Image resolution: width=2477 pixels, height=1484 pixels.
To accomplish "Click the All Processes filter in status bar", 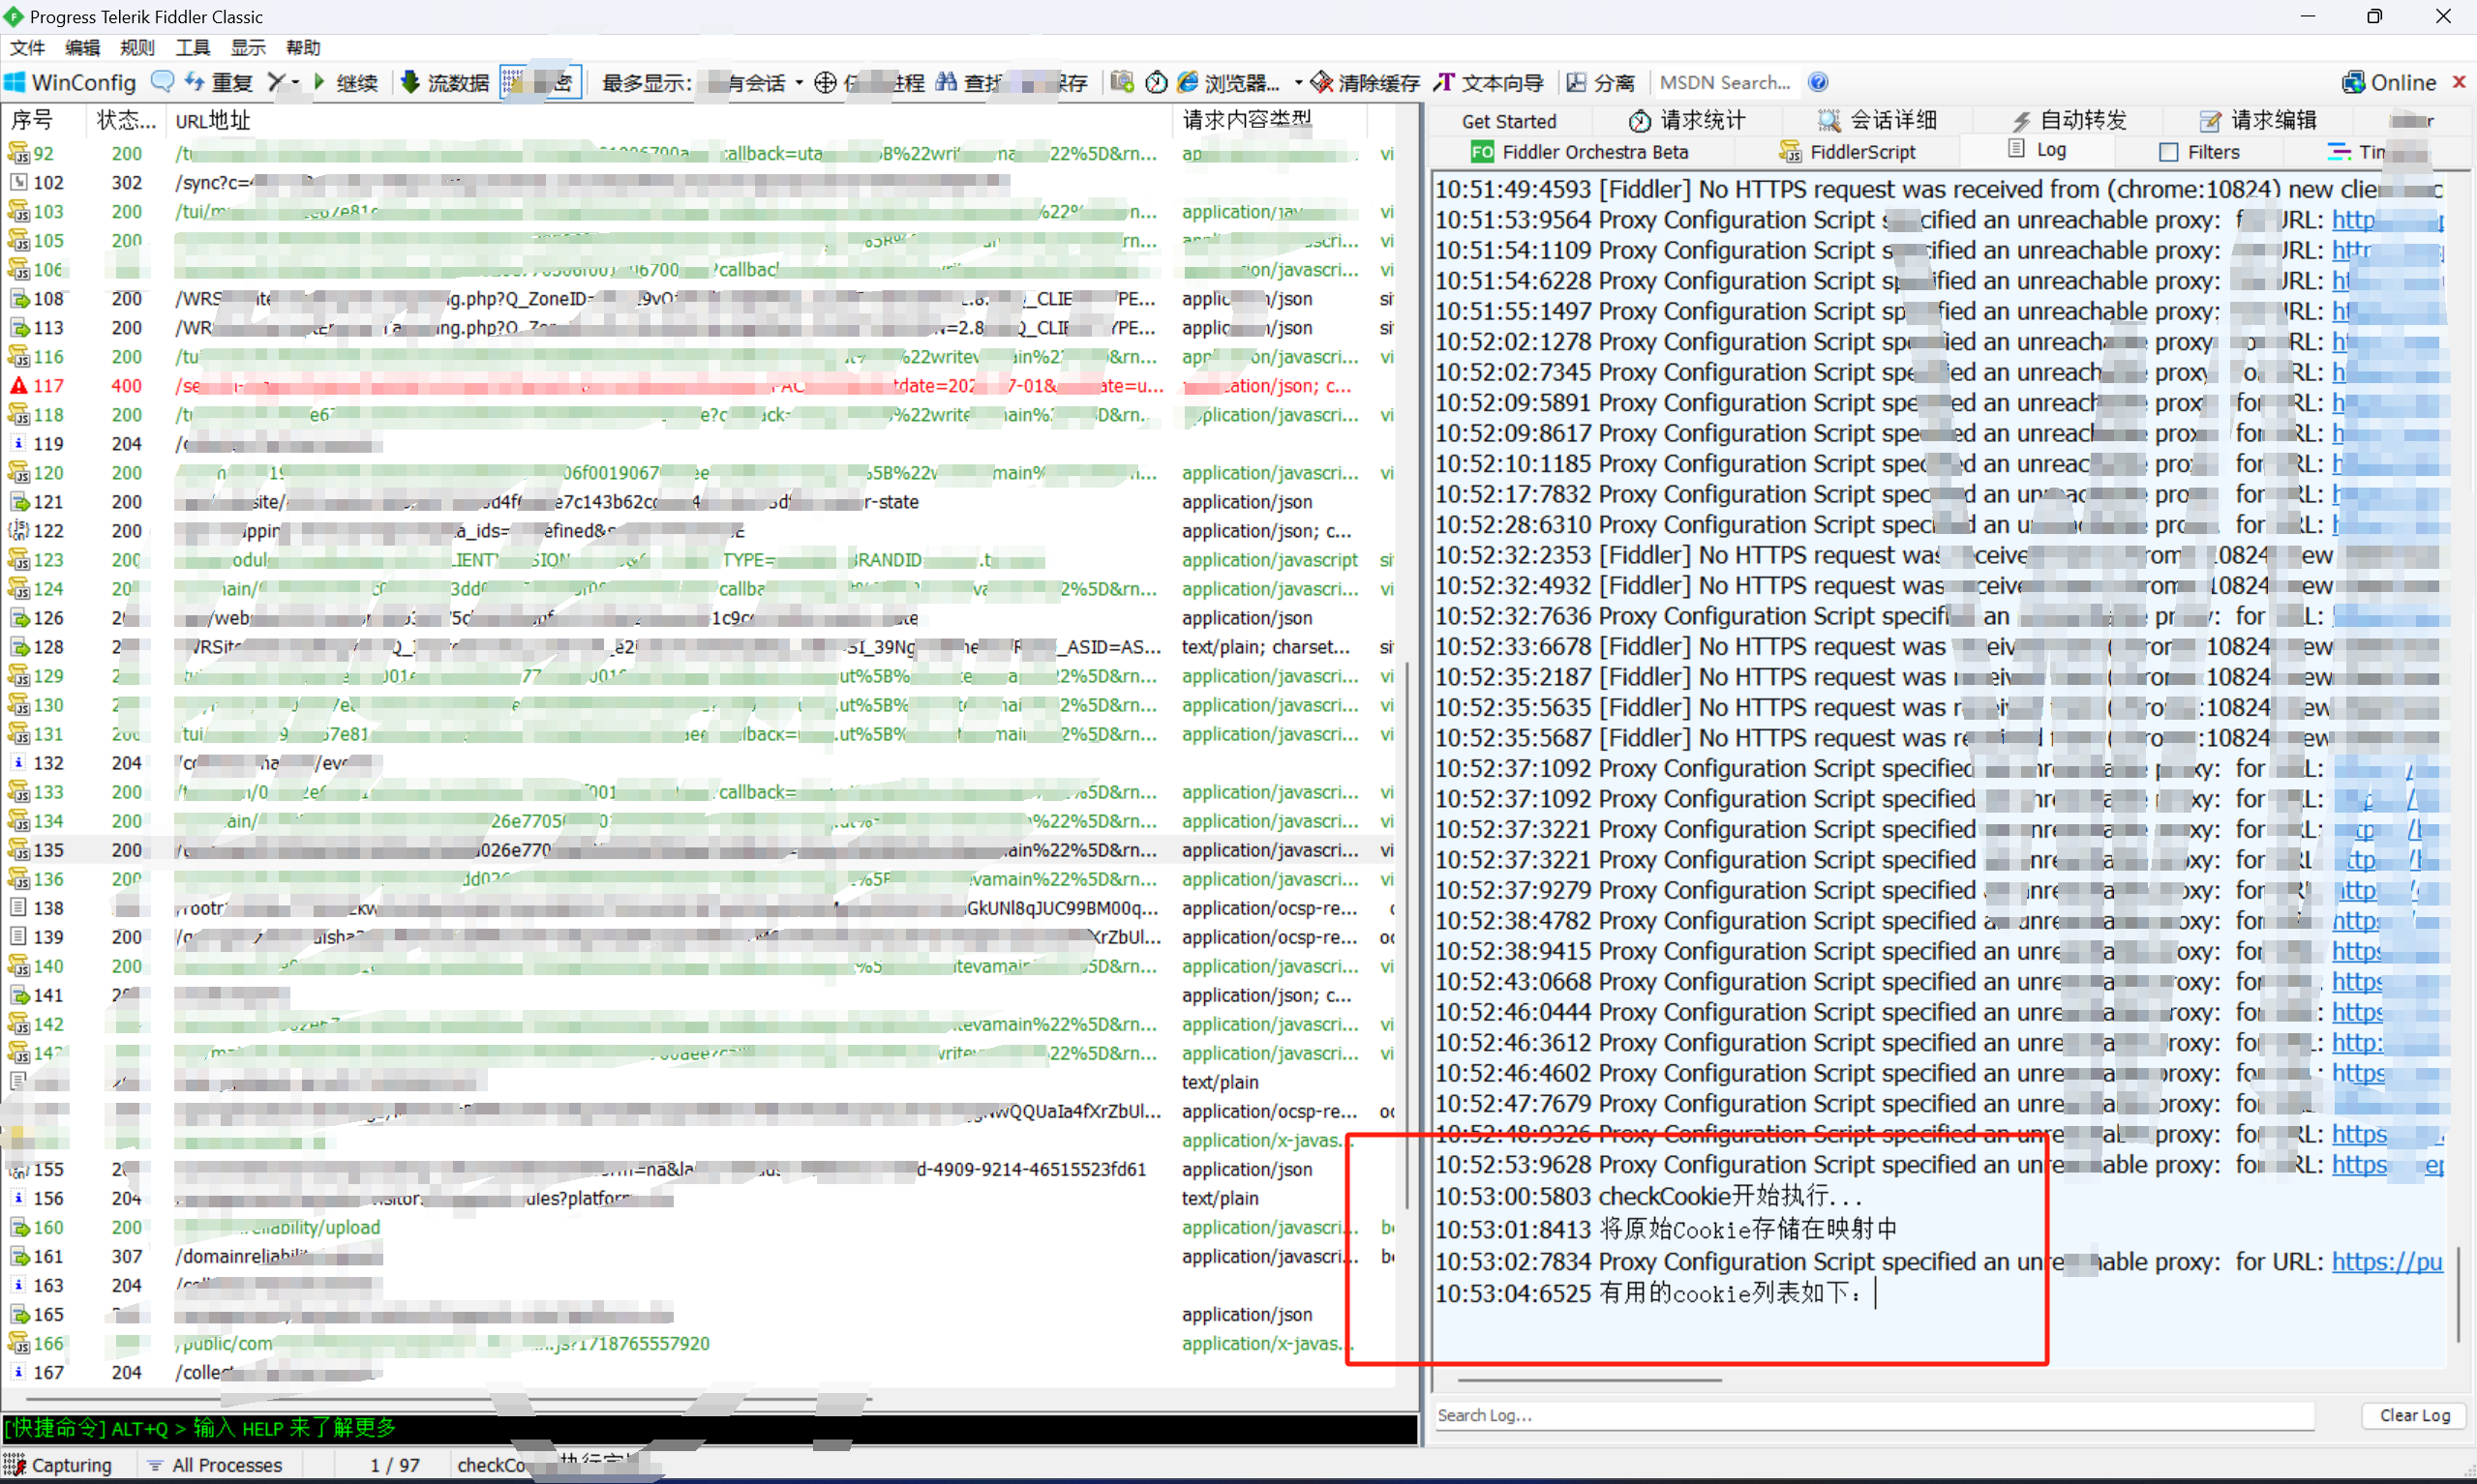I will point(215,1465).
